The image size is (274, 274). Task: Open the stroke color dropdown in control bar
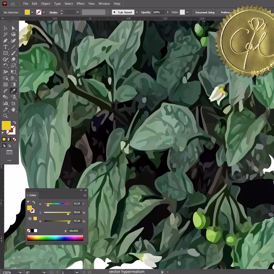pos(44,12)
